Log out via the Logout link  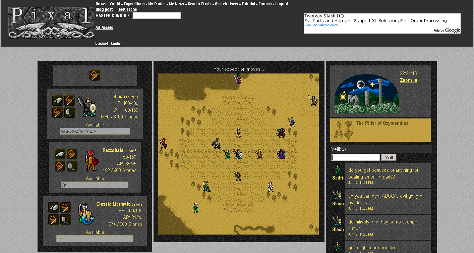(x=282, y=4)
